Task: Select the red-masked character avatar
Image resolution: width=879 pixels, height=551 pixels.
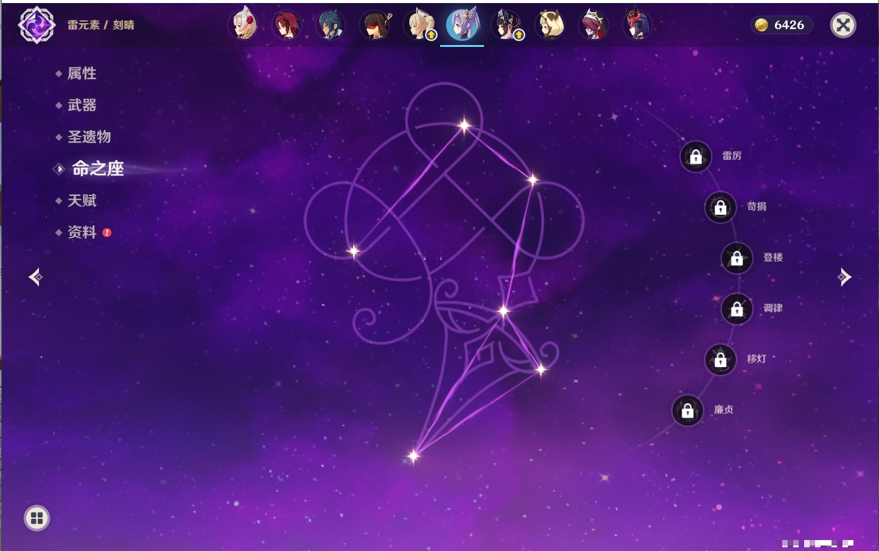Action: coord(637,25)
